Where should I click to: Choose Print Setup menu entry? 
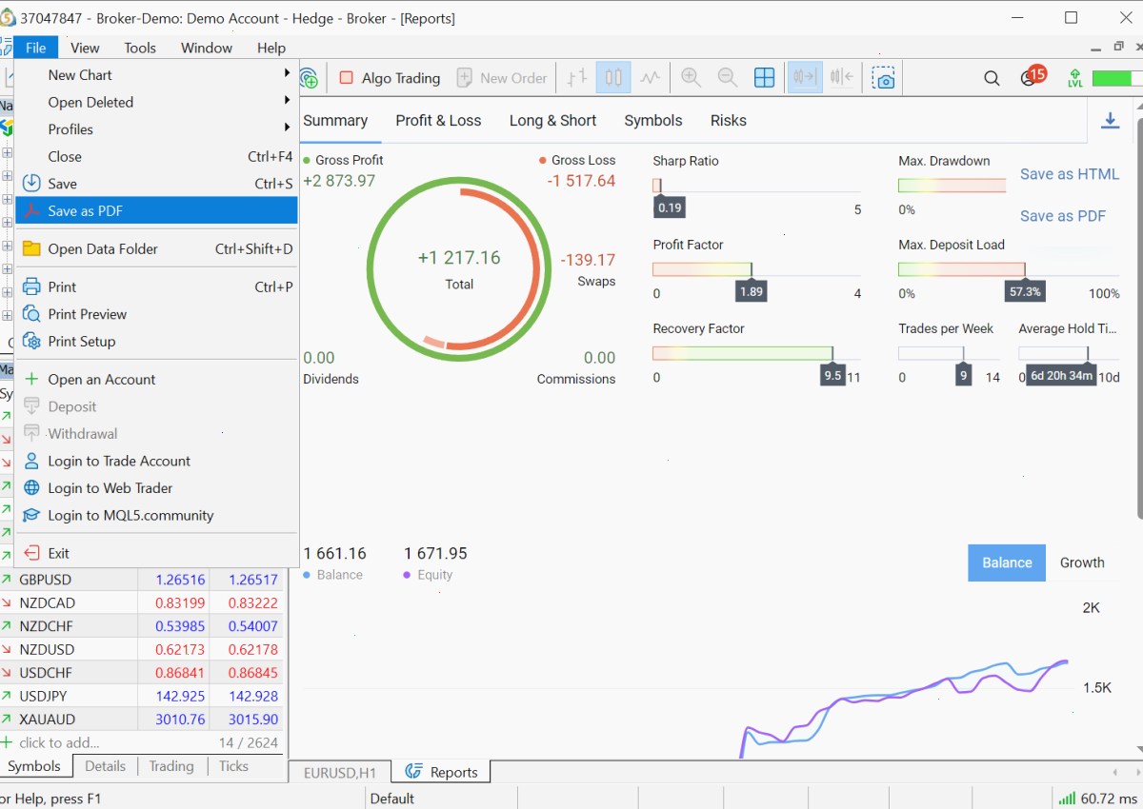(157, 341)
